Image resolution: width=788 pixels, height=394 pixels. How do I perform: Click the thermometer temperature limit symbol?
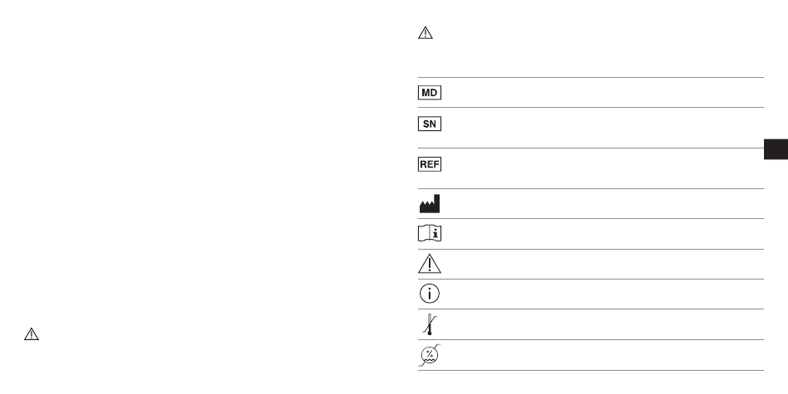click(x=430, y=324)
